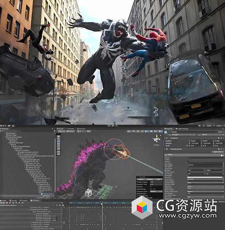The height and width of the screenshot is (230, 225).
Task: Select the Hand view tool in Scene toolbar
Action: [x=58, y=136]
